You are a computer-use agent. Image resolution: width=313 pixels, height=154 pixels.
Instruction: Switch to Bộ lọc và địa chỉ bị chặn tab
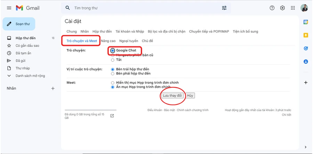point(167,32)
